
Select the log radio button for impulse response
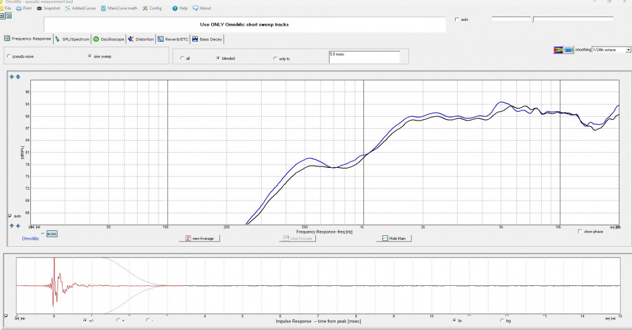tap(501, 320)
